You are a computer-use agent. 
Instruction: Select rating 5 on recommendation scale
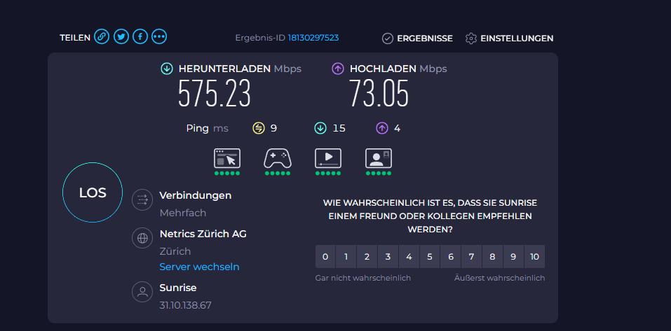(430, 257)
